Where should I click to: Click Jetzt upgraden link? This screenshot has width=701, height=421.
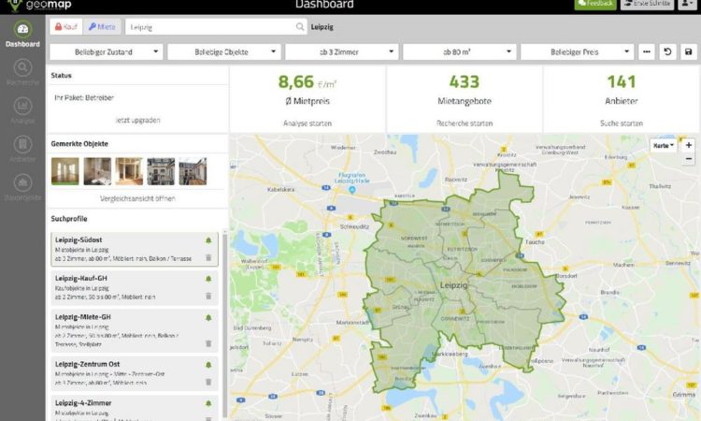[137, 120]
